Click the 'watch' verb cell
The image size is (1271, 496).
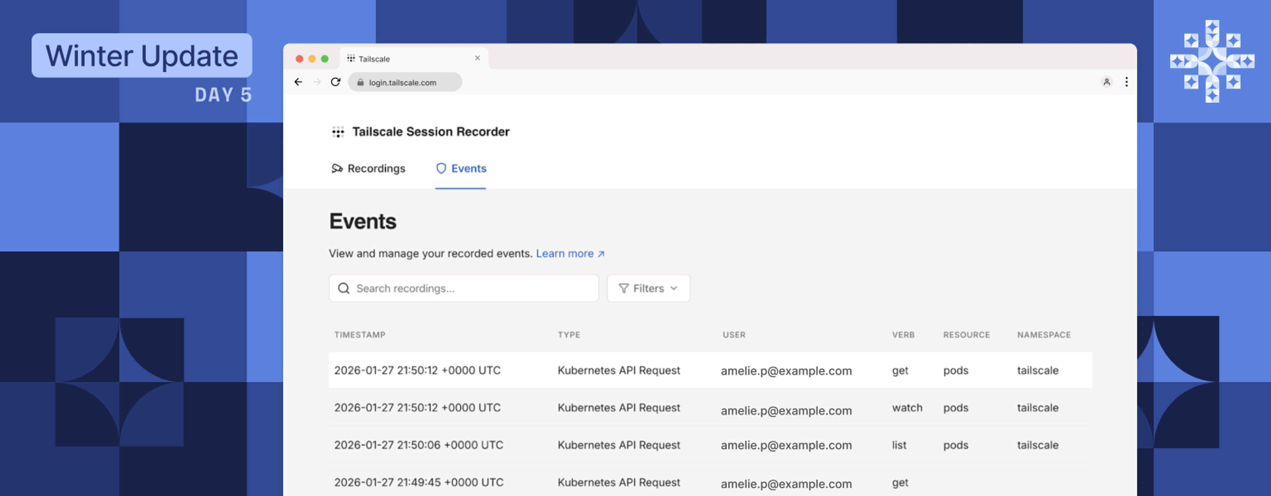907,408
